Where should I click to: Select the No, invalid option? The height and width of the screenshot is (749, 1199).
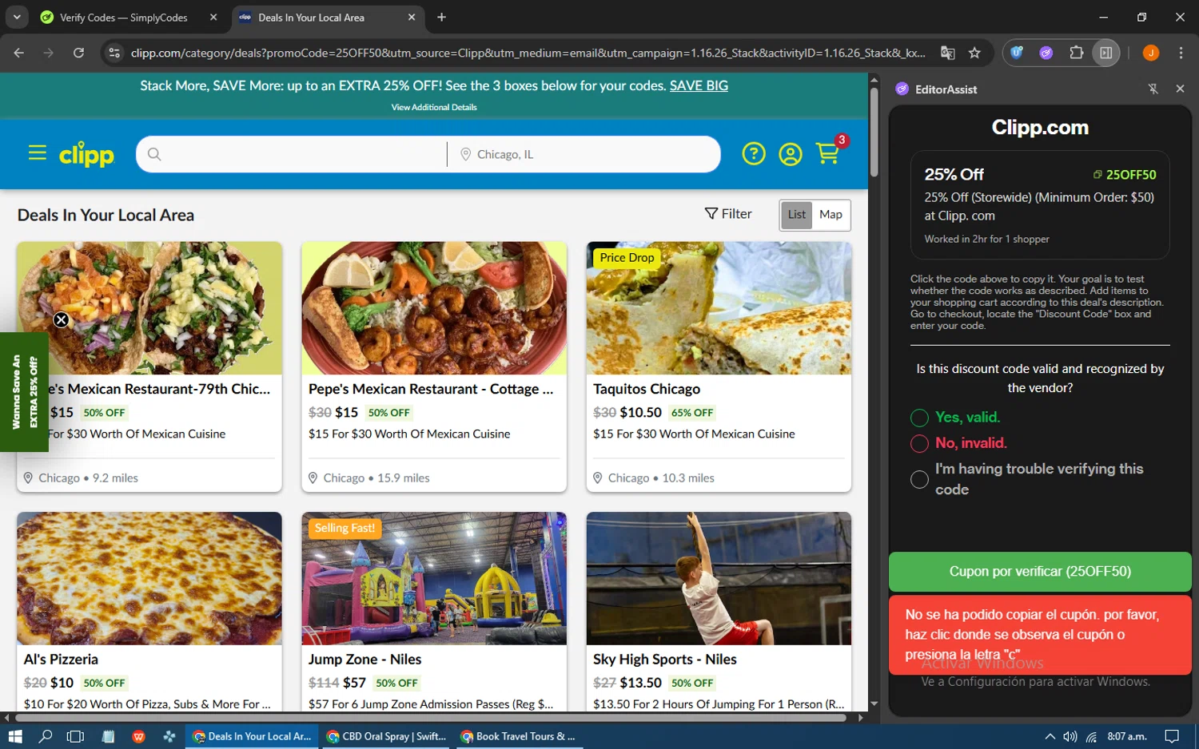click(x=919, y=443)
